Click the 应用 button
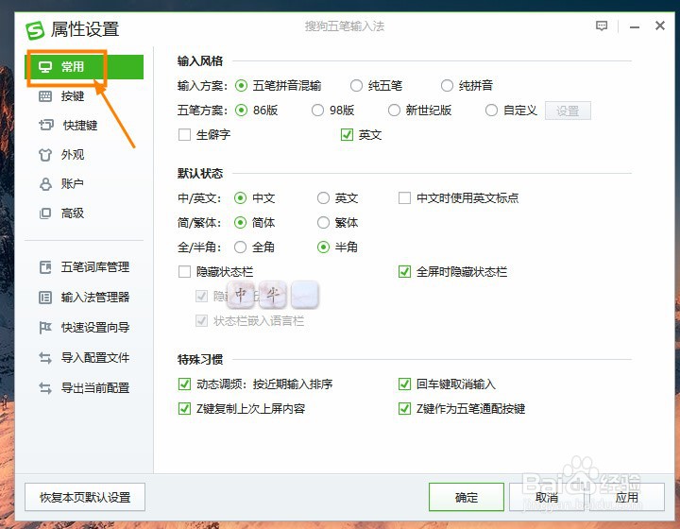This screenshot has height=529, width=680. 627,497
